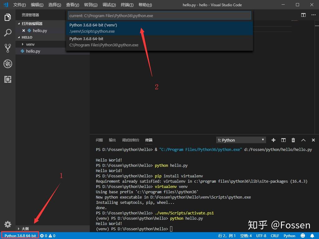Open the Search view in the sidebar

tap(8, 33)
